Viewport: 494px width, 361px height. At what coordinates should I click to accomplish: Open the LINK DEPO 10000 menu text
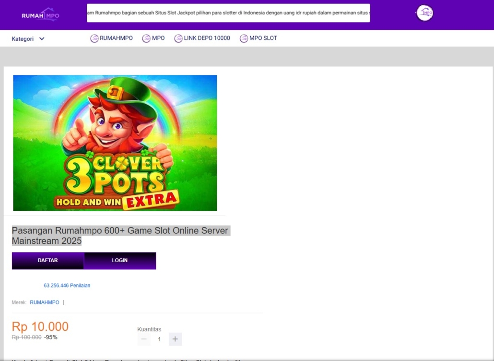[x=207, y=38]
